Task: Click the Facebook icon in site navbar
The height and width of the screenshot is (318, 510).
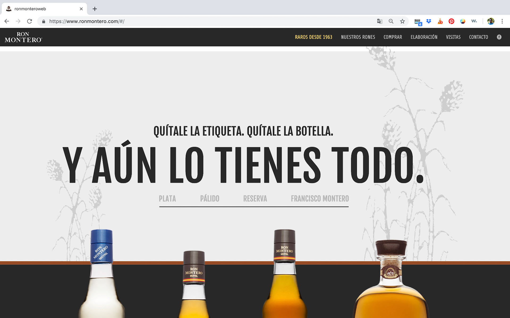Action: click(499, 37)
